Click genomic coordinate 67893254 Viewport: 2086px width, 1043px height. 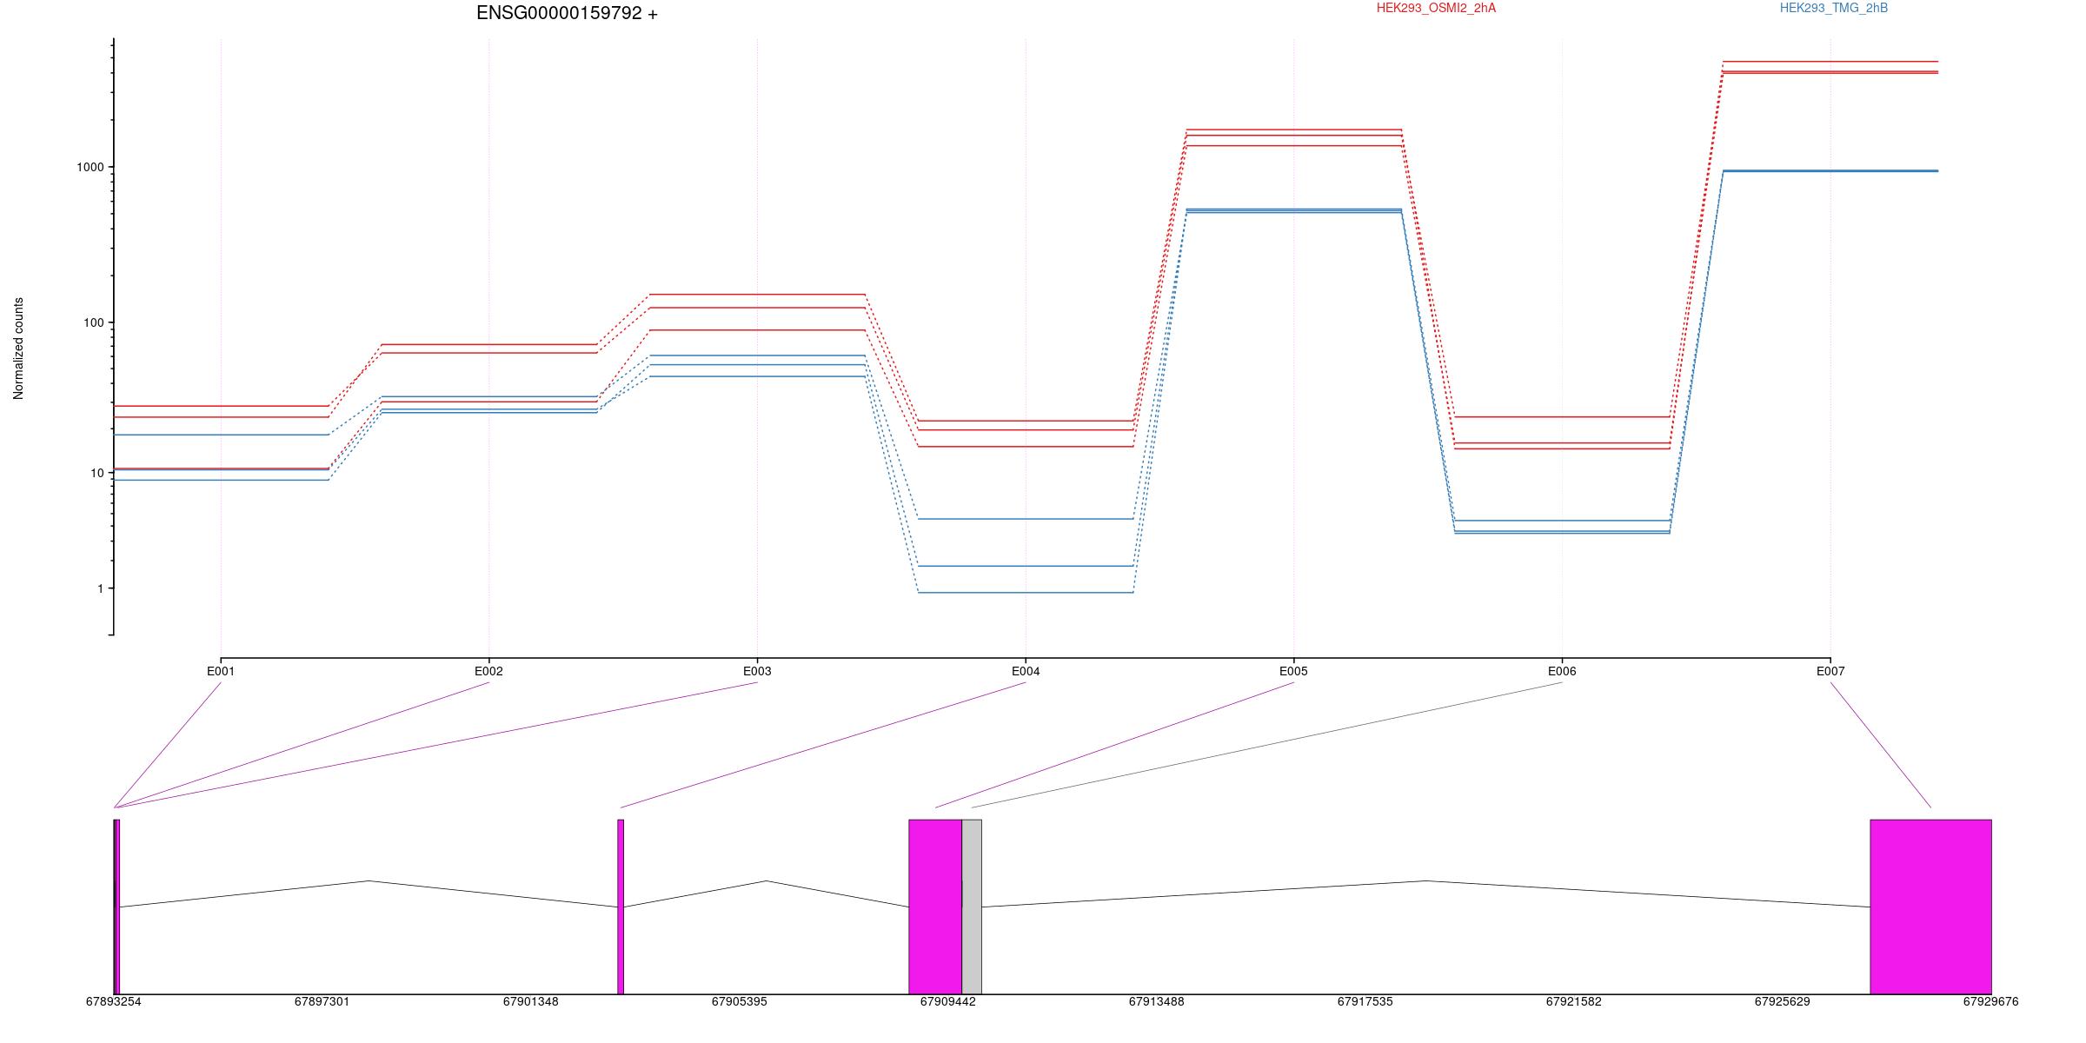point(113,1001)
